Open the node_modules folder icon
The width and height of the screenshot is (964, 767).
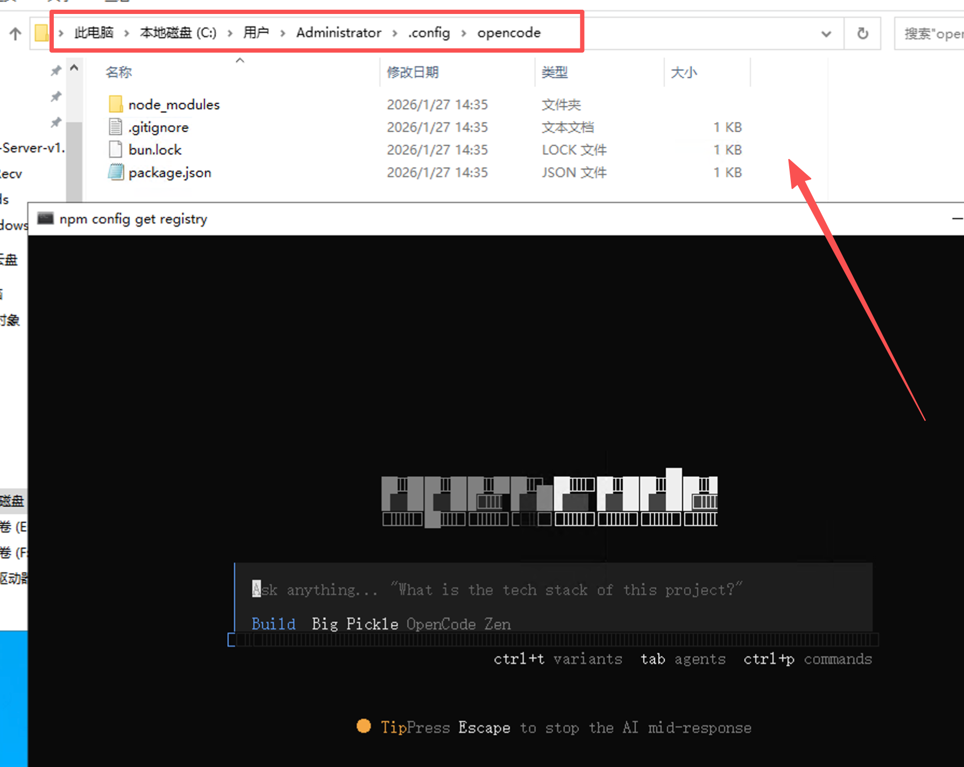click(x=115, y=104)
